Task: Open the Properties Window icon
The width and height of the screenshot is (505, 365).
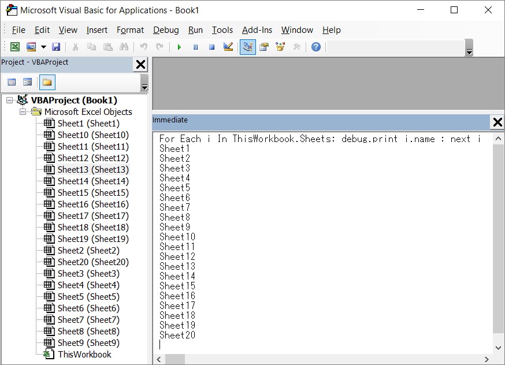Action: pyautogui.click(x=264, y=47)
